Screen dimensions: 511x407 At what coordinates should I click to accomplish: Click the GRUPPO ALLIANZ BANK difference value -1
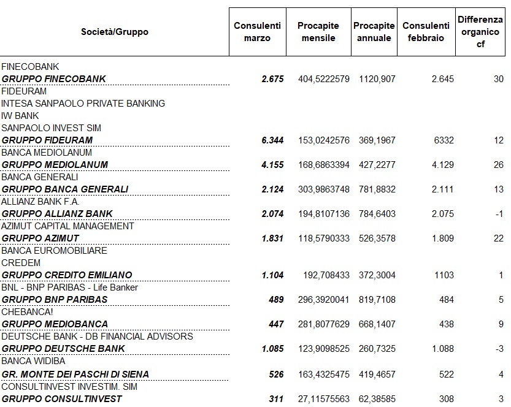(499, 214)
